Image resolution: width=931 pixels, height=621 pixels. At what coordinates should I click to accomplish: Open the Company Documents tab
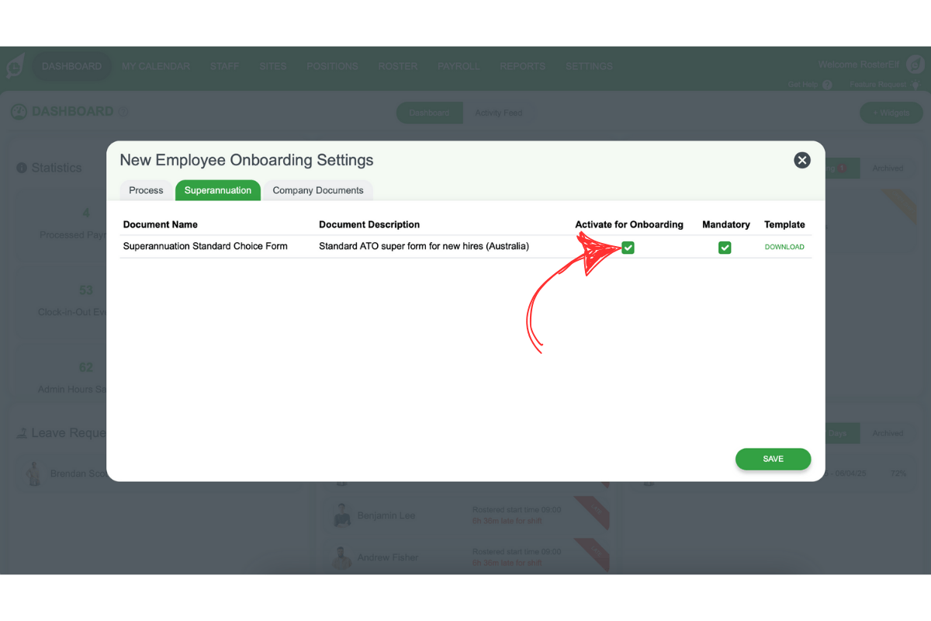(x=318, y=190)
